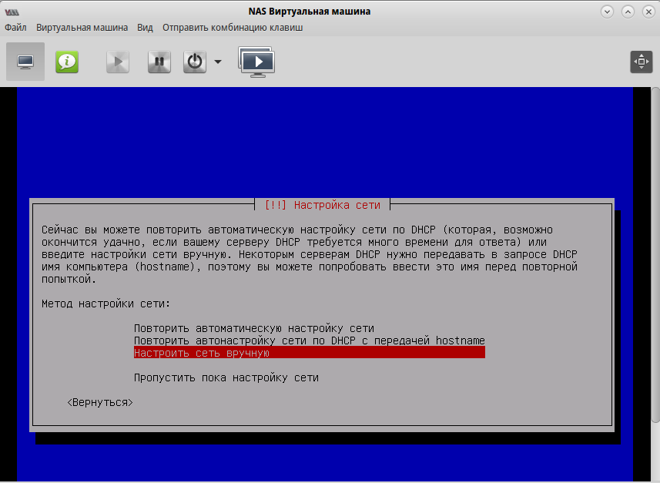
Task: Click the <Вернуться> button
Action: pos(100,402)
